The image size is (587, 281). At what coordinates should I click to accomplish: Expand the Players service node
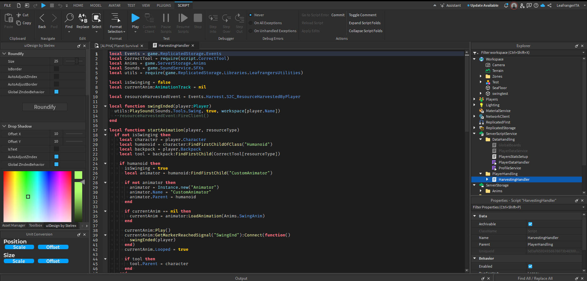474,99
